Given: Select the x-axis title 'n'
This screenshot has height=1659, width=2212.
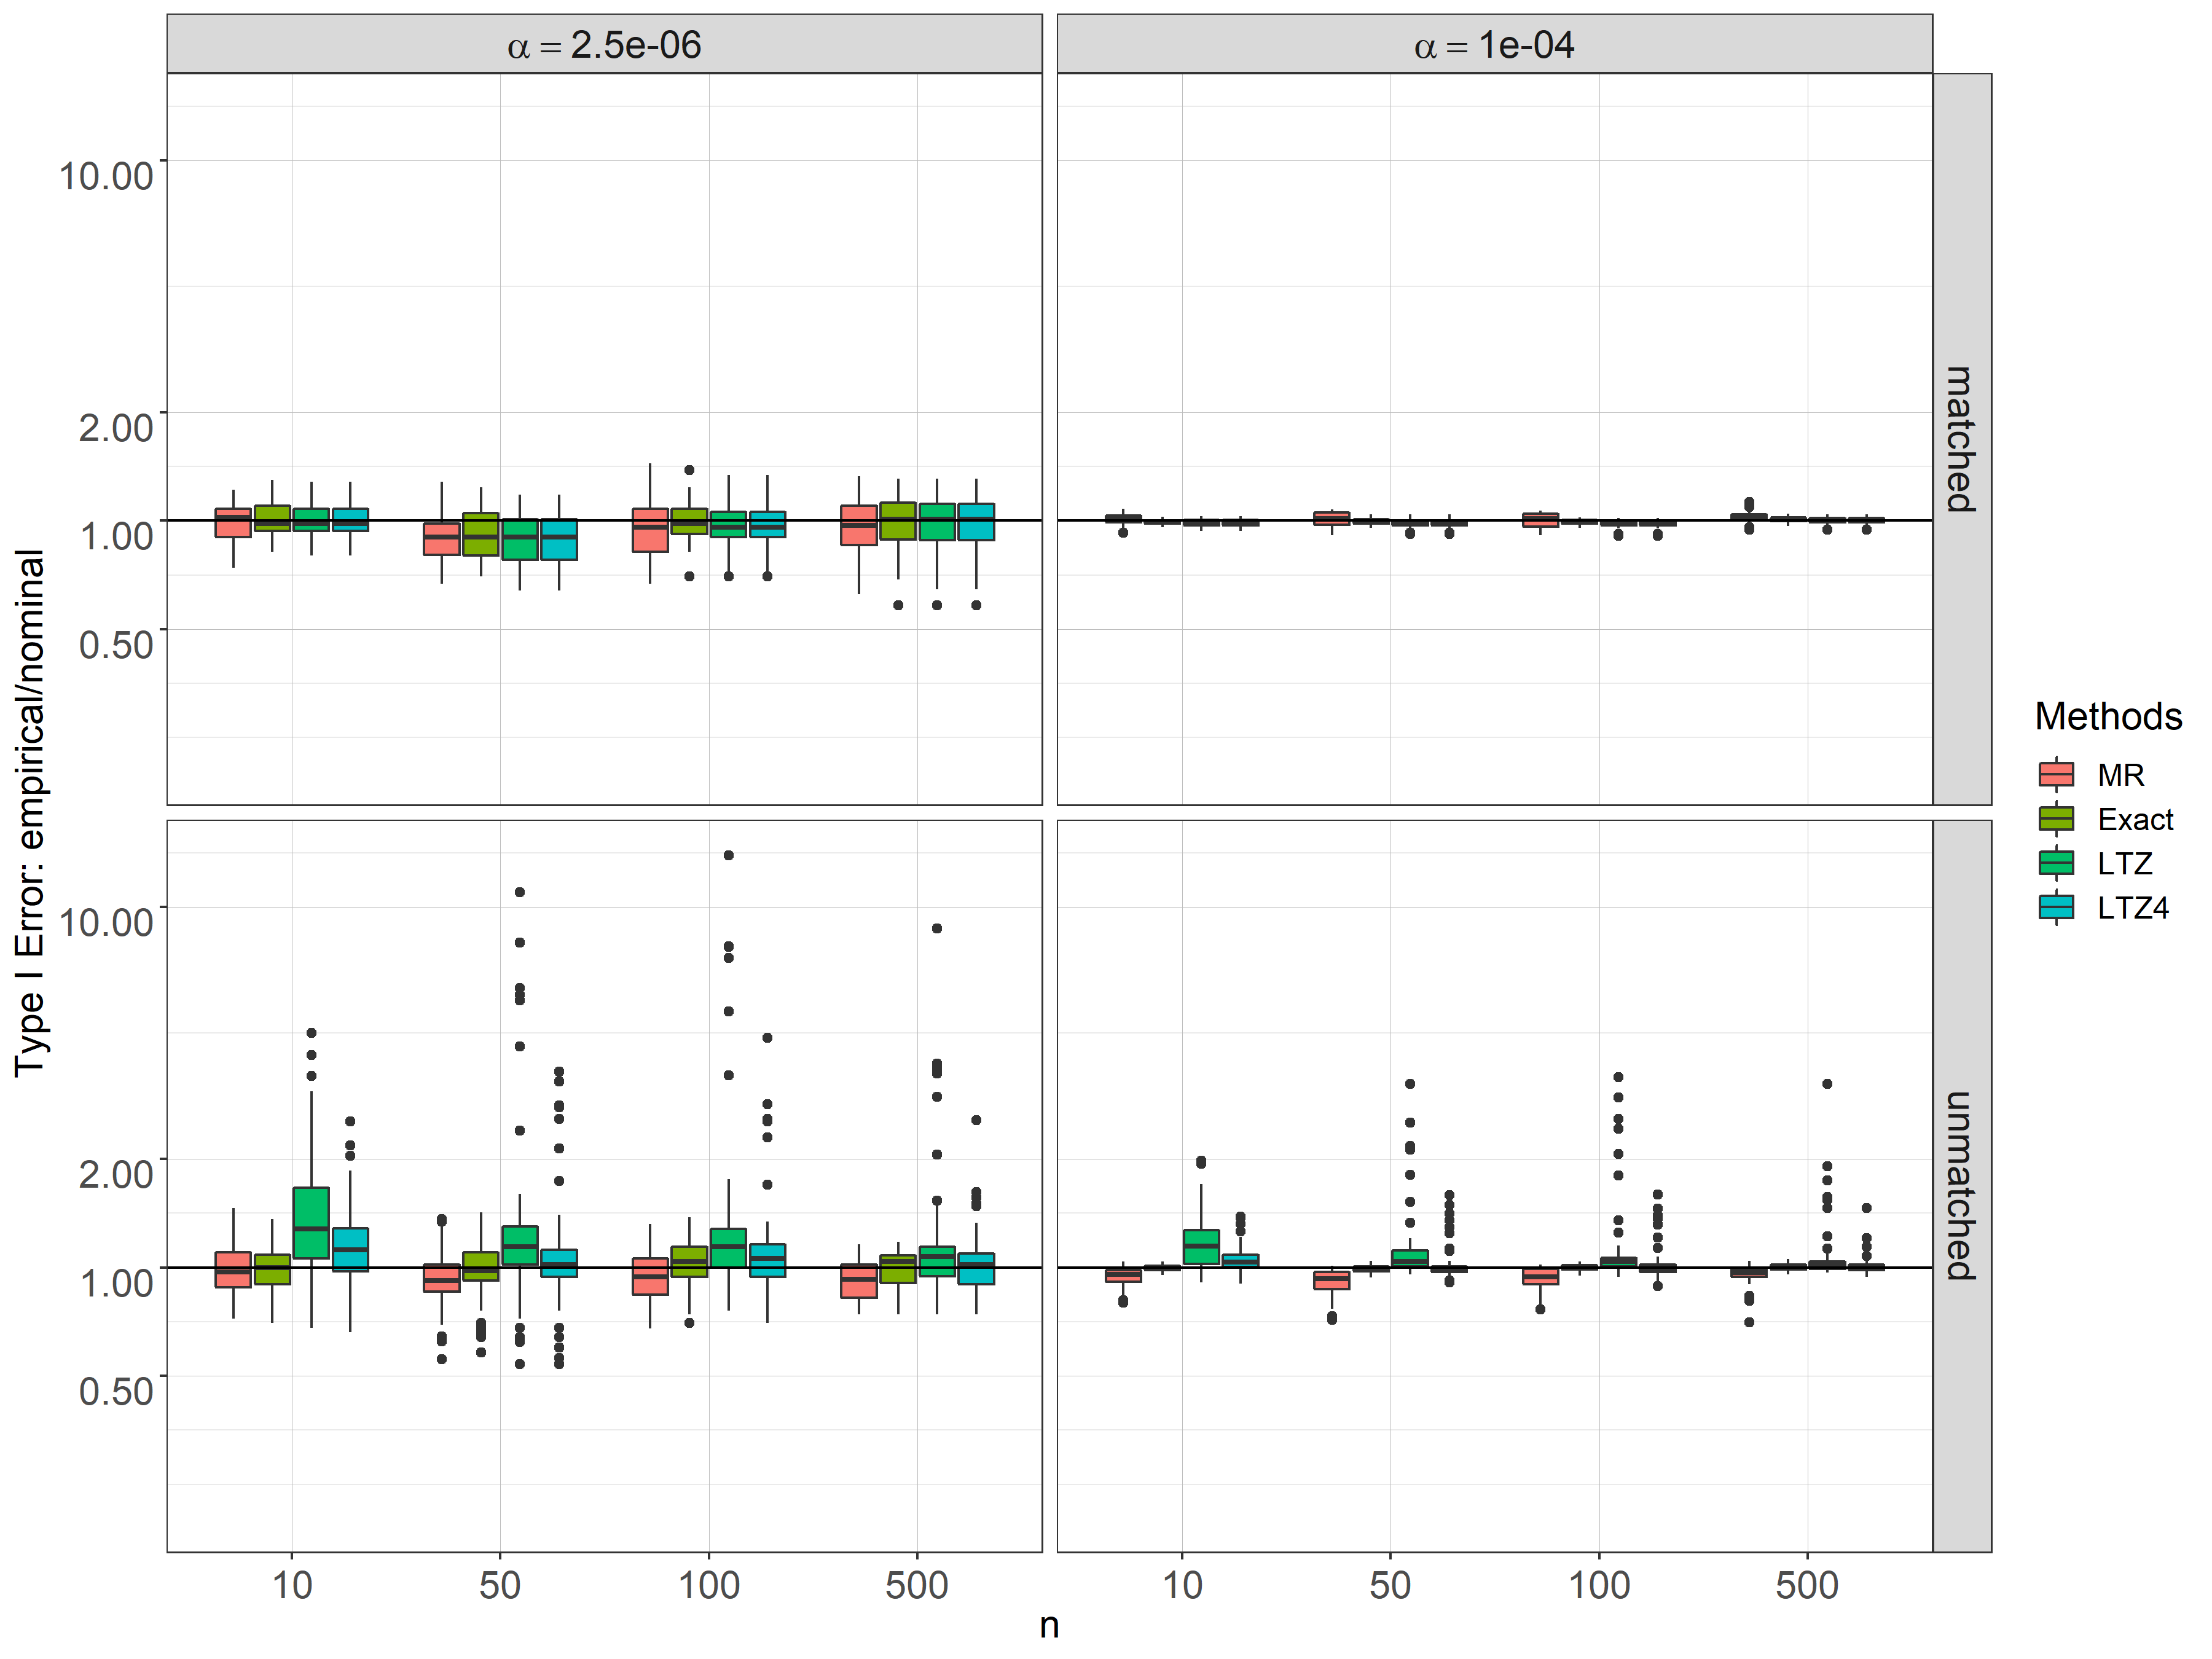Looking at the screenshot, I should [x=1049, y=1626].
